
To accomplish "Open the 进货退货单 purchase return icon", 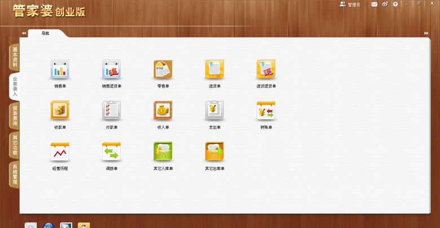I will [x=266, y=69].
